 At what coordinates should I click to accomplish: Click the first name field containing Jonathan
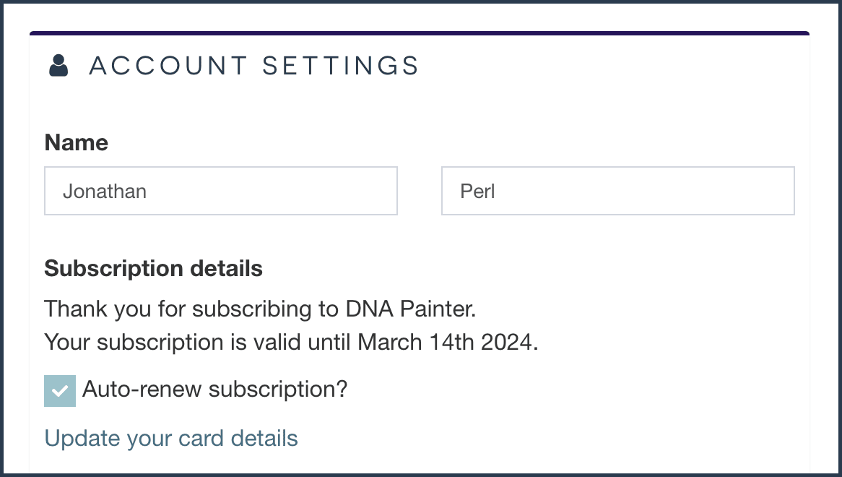click(x=220, y=190)
